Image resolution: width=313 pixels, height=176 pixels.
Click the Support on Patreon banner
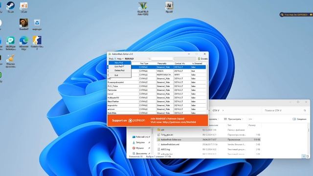(x=157, y=120)
